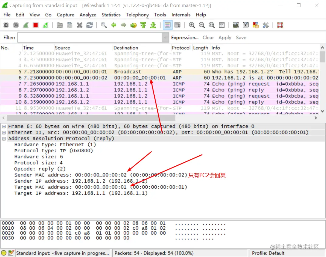Select packet 5 ARP broadcast row
The height and width of the screenshot is (257, 326).
(160, 72)
